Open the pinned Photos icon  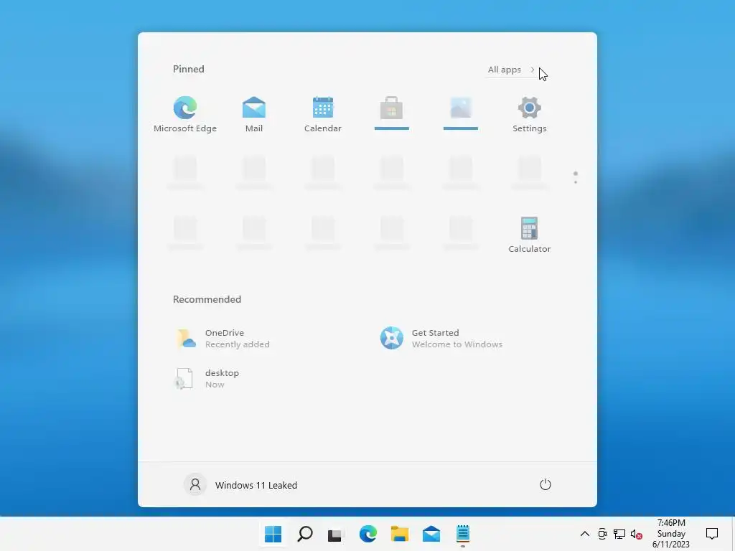(x=460, y=109)
